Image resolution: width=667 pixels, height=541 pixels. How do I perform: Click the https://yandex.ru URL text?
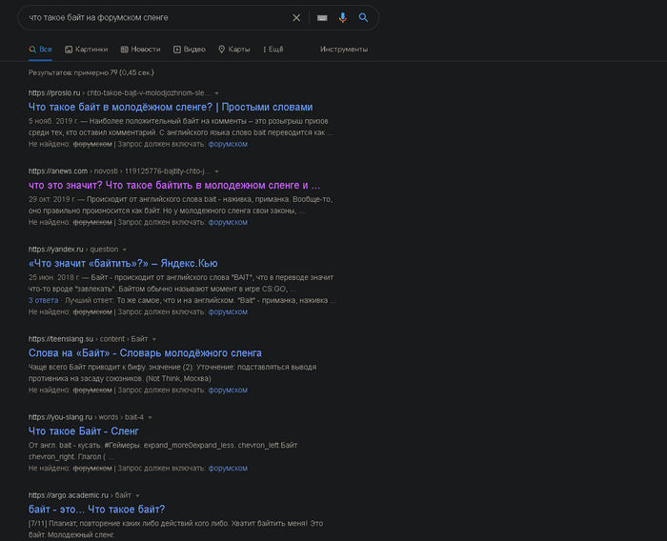pos(55,250)
